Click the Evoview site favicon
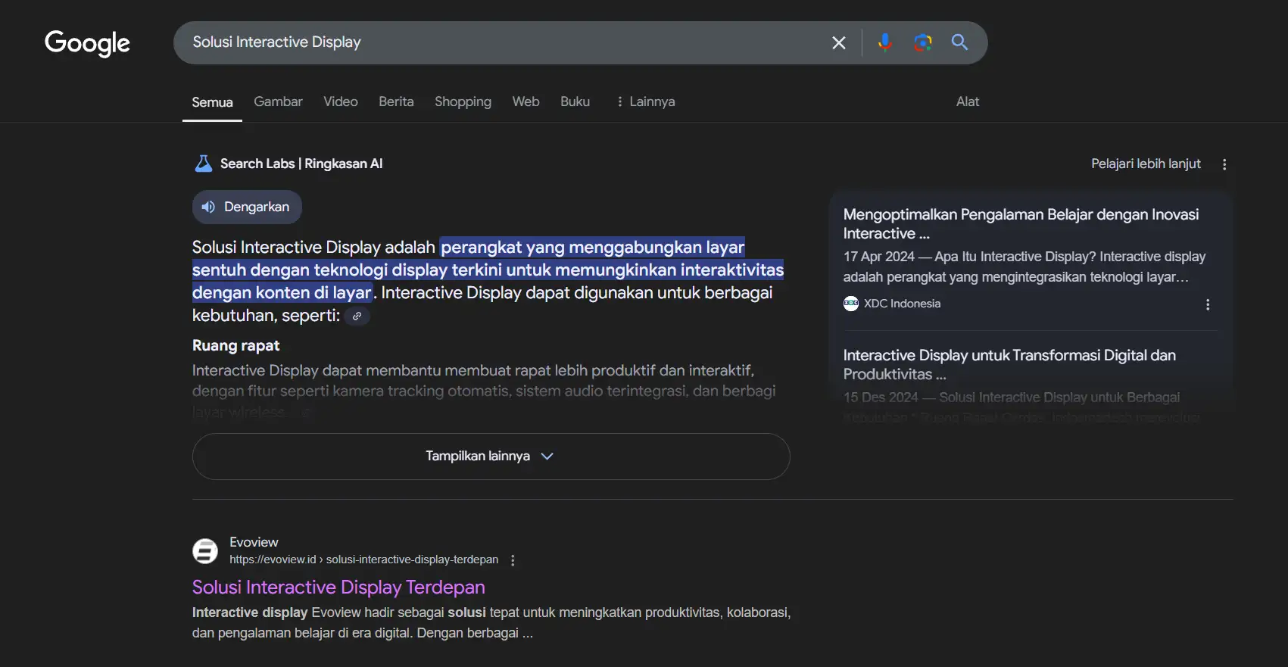The height and width of the screenshot is (667, 1288). point(204,551)
